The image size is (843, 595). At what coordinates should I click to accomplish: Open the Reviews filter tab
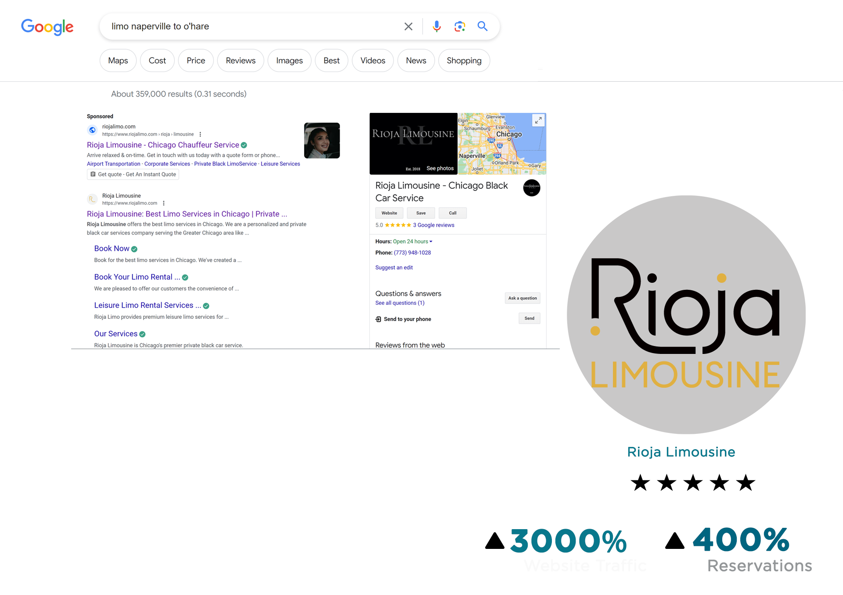click(x=241, y=61)
